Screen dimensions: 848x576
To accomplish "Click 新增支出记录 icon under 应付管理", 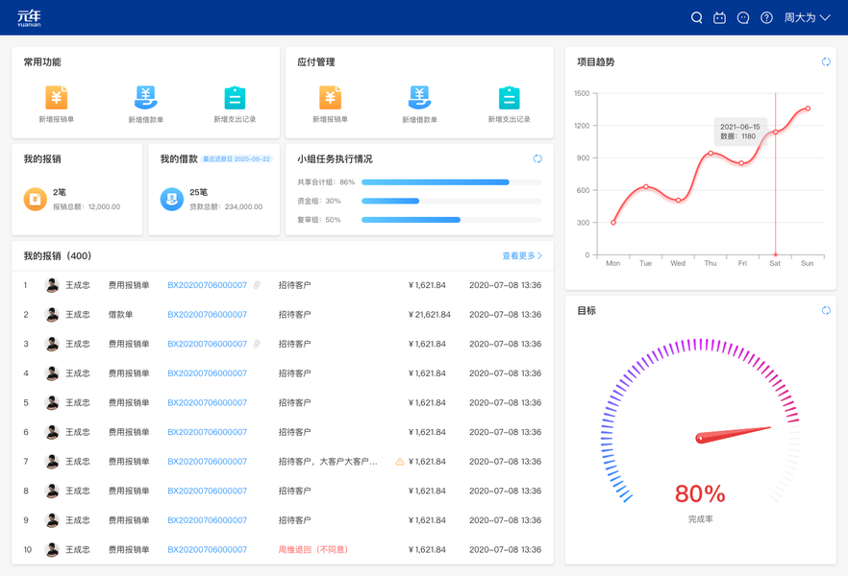I will click(x=509, y=98).
